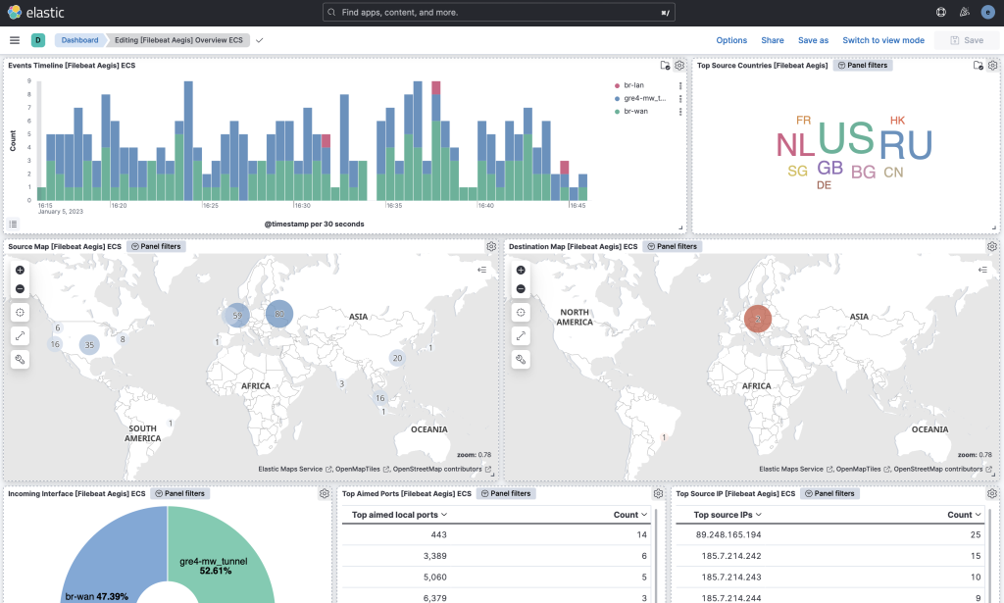Screen dimensions: 1004x603
Task: Click the Elastic logo
Action: click(x=36, y=12)
